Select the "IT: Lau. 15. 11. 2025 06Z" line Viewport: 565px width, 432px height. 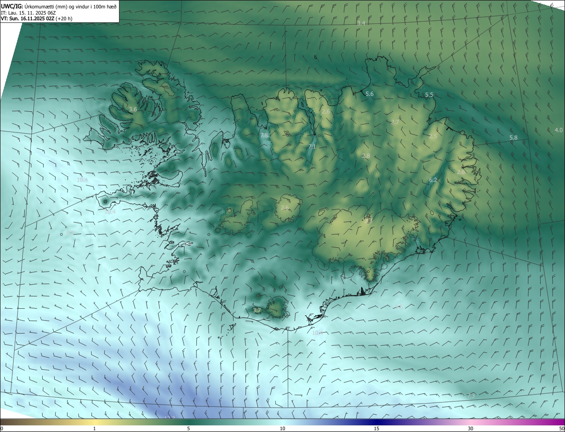(x=28, y=13)
